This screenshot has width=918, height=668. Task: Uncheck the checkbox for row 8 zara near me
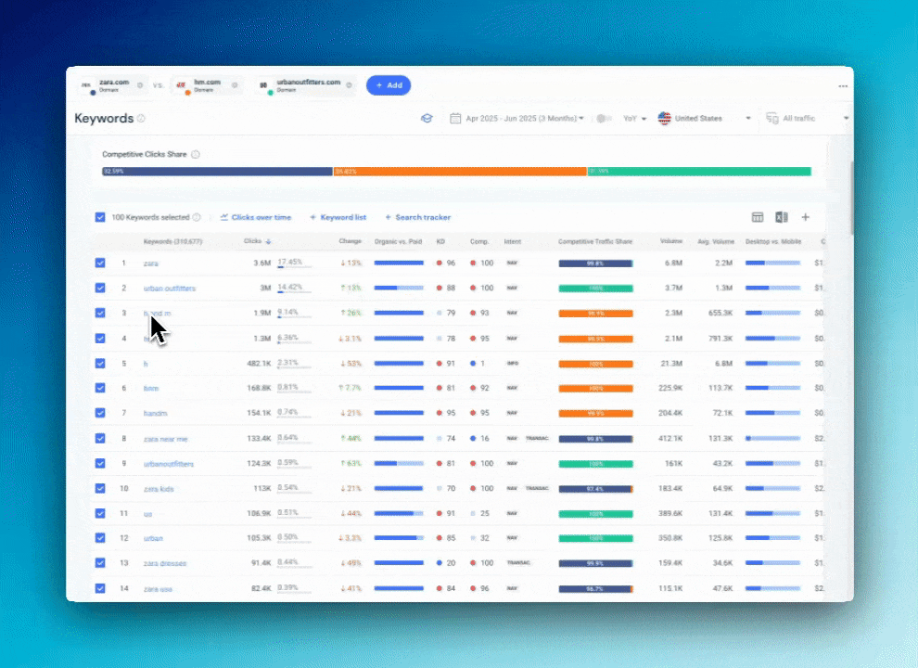point(100,438)
